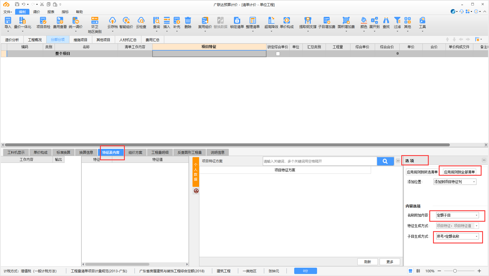The image size is (489, 276).
Task: Click 子目增加费 icon
Action: pyautogui.click(x=327, y=23)
